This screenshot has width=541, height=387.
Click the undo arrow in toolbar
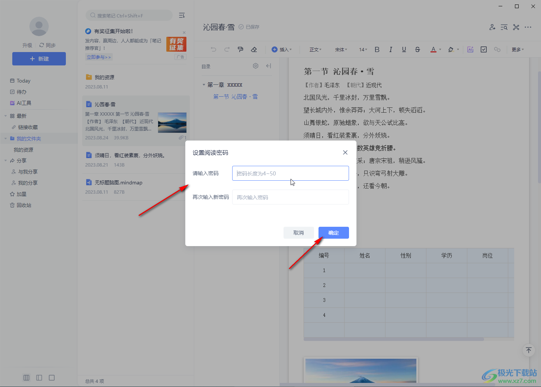[213, 49]
